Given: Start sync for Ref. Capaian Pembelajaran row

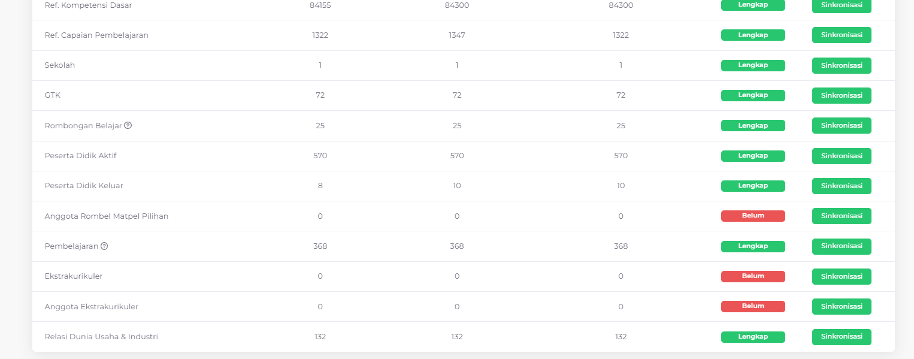Looking at the screenshot, I should click(842, 35).
